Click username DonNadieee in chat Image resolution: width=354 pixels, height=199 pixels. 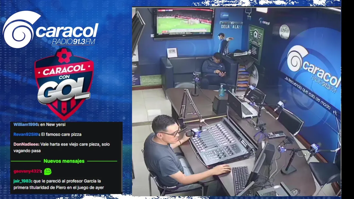click(x=27, y=144)
